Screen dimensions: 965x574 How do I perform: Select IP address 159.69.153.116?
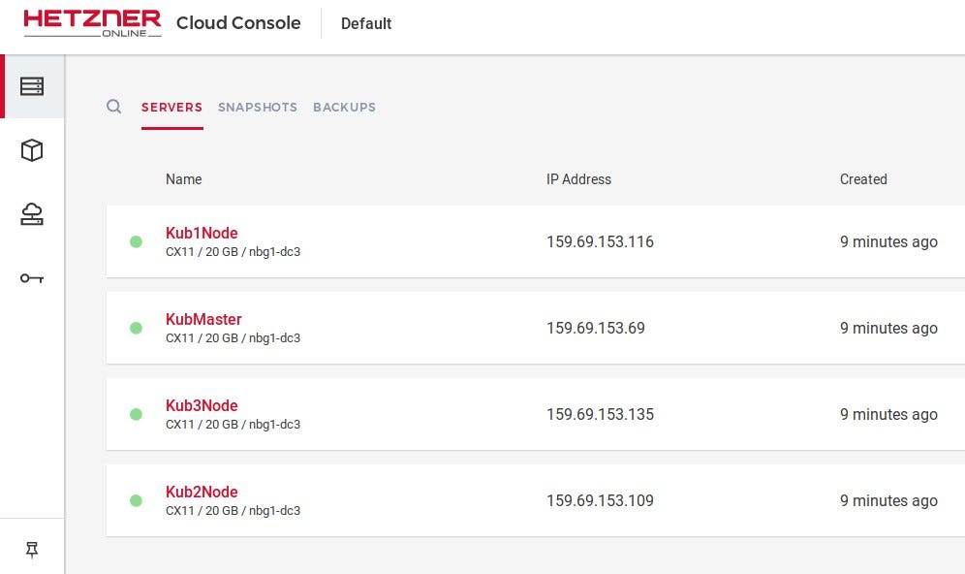pos(600,241)
